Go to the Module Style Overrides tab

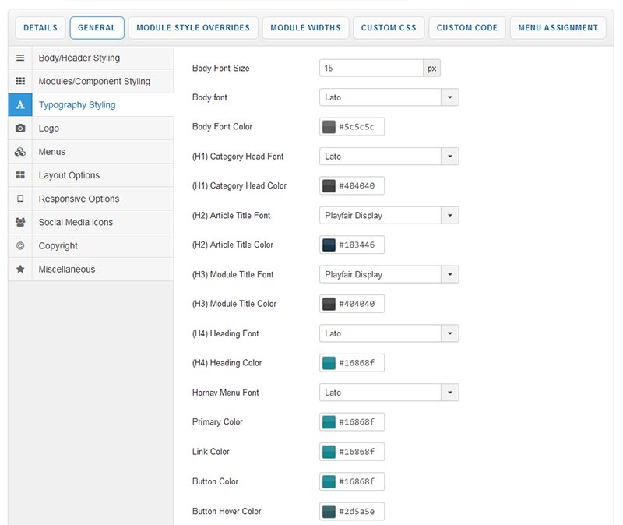pos(193,28)
